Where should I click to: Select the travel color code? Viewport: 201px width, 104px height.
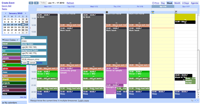click(11, 44)
